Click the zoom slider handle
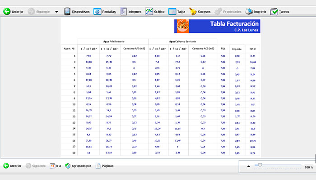This screenshot has width=316, height=180. (x=260, y=165)
